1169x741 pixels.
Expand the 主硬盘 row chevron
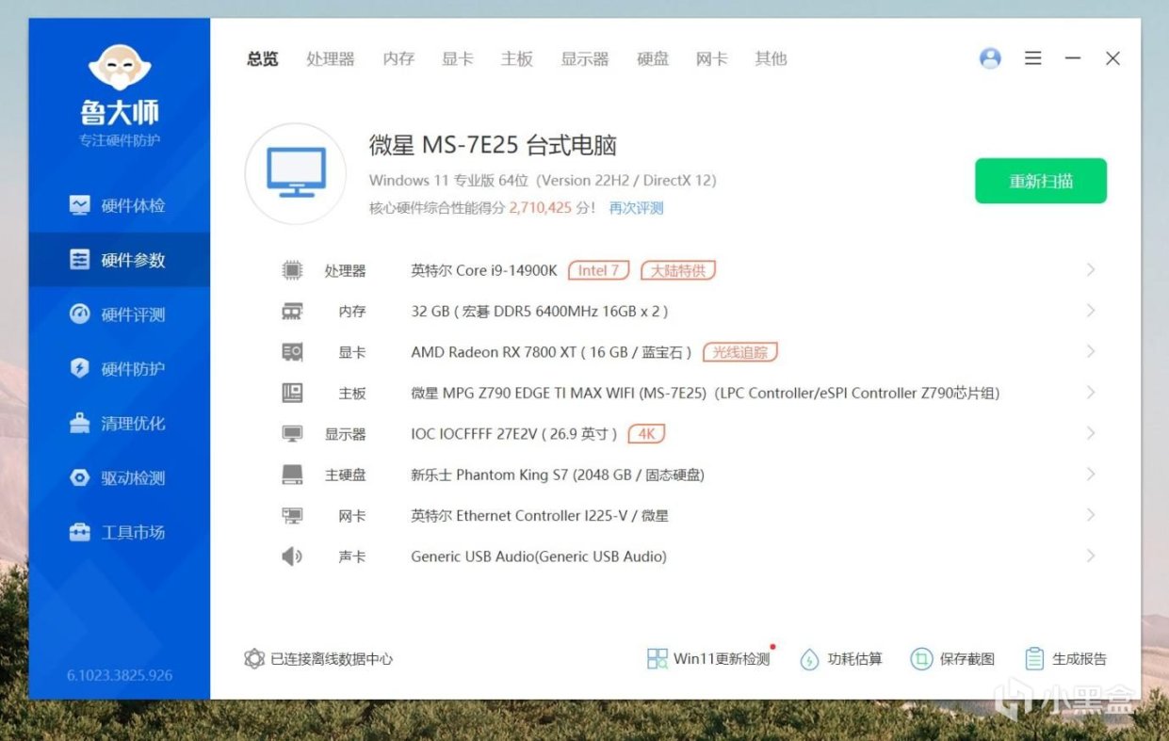coord(1091,475)
